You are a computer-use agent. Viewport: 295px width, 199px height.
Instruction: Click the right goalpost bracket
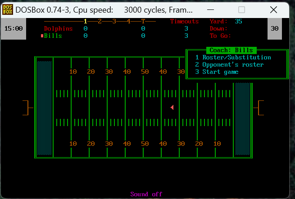[x=260, y=108]
